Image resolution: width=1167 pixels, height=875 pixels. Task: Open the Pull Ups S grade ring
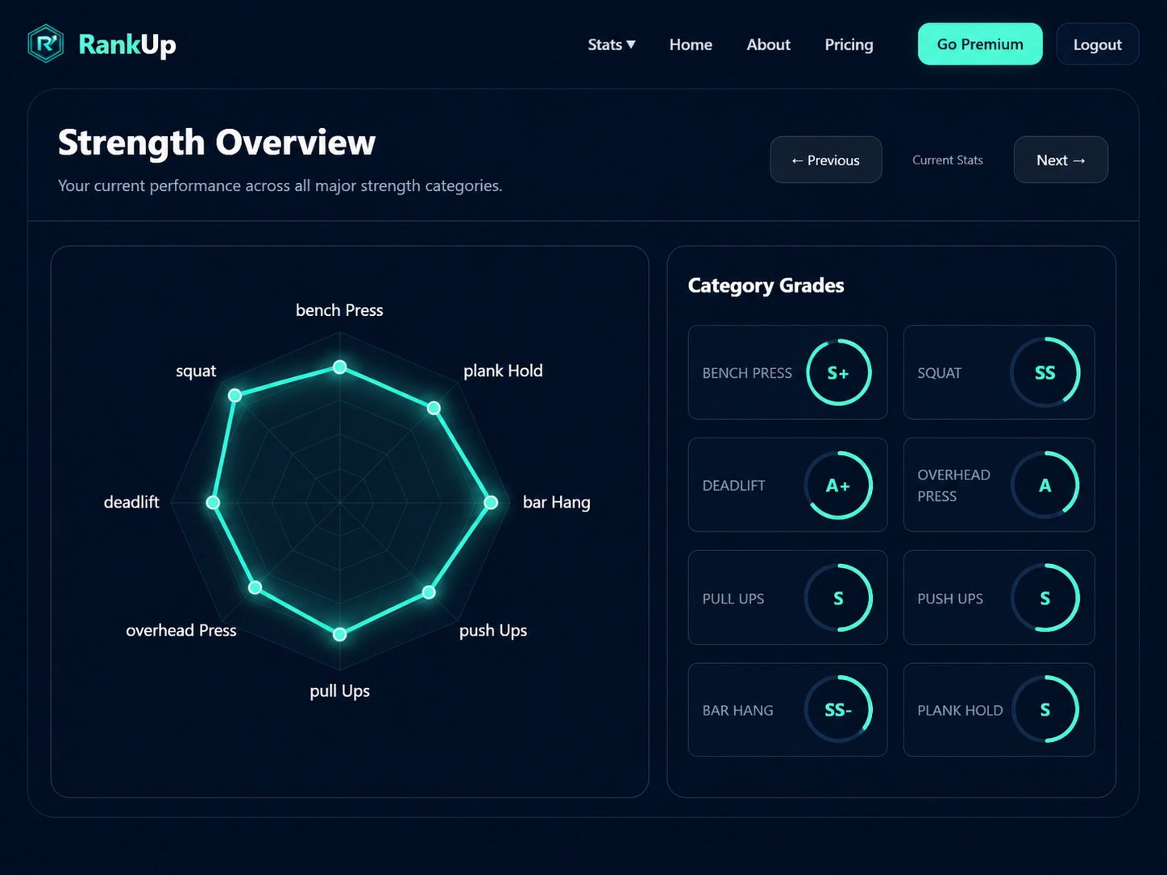838,598
